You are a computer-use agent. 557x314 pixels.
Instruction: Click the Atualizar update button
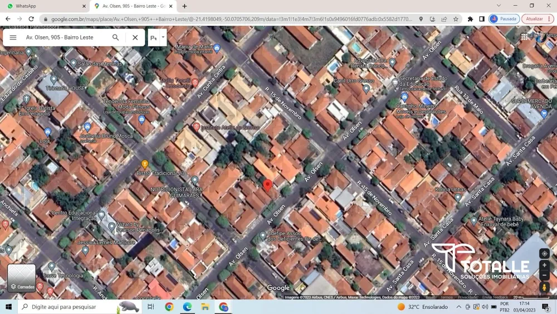tap(534, 19)
